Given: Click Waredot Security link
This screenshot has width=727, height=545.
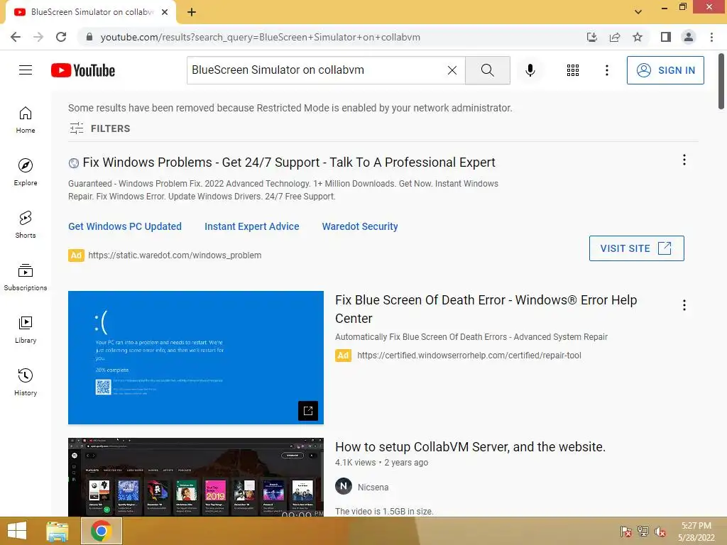Looking at the screenshot, I should coord(360,226).
